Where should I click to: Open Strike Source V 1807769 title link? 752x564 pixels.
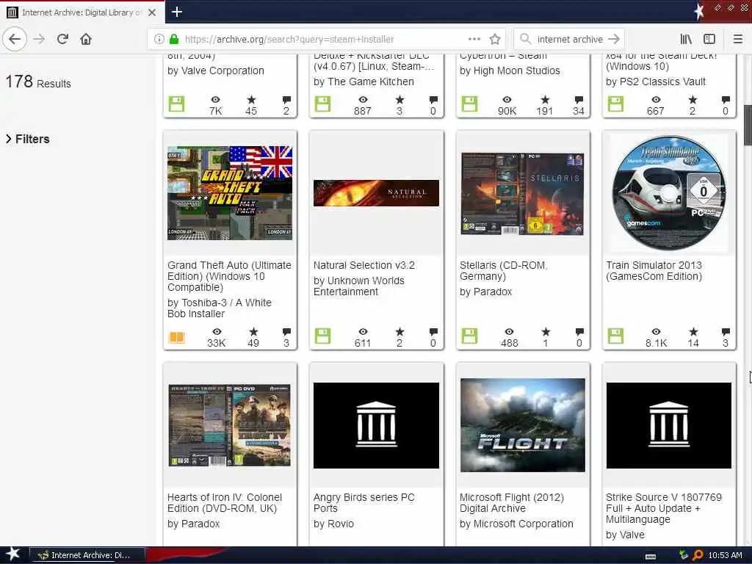664,508
